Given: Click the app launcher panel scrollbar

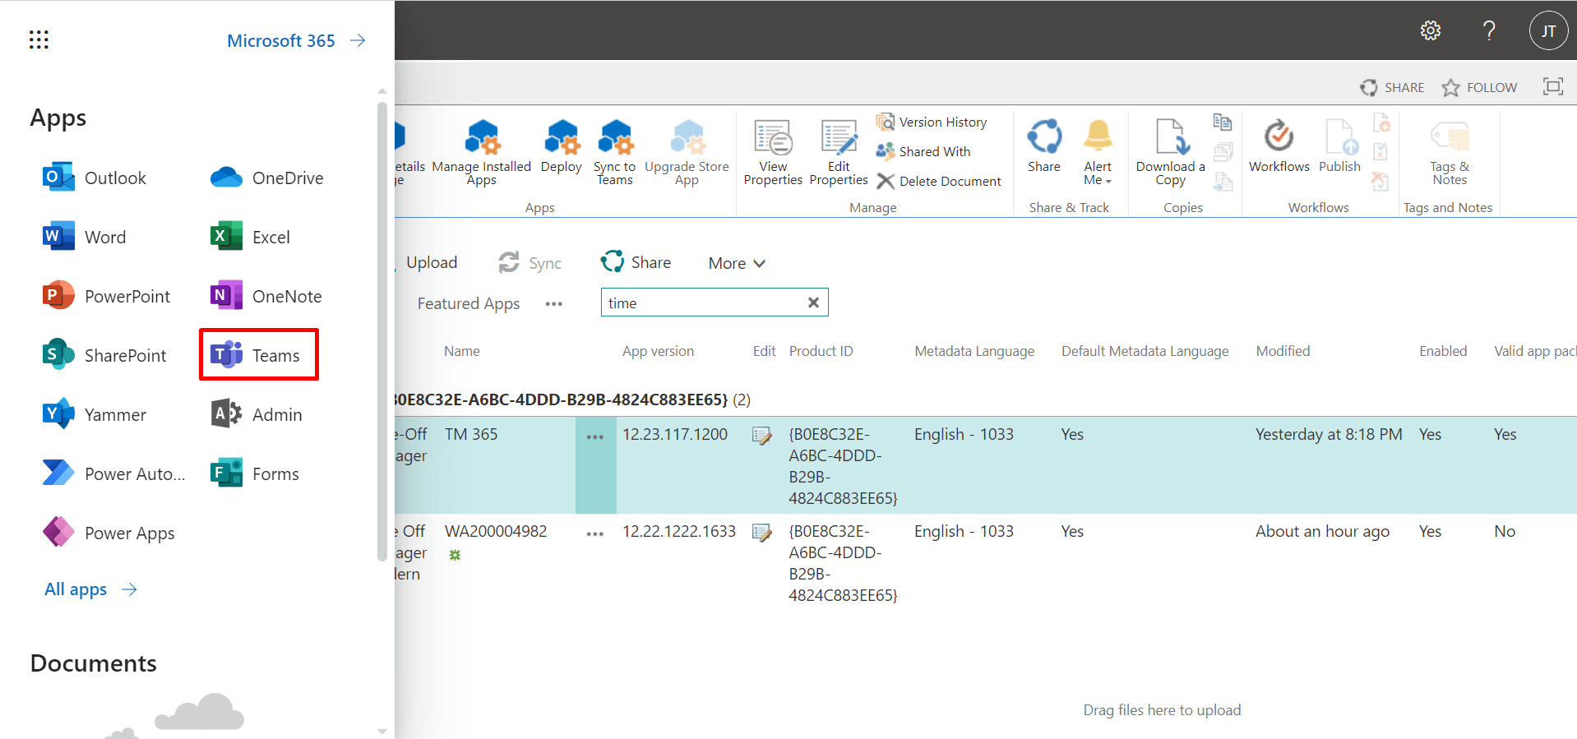Looking at the screenshot, I should coord(382,330).
